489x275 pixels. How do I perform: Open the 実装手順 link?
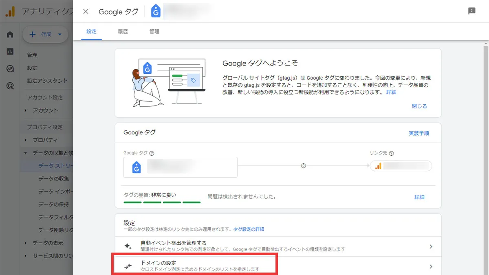[x=419, y=133]
